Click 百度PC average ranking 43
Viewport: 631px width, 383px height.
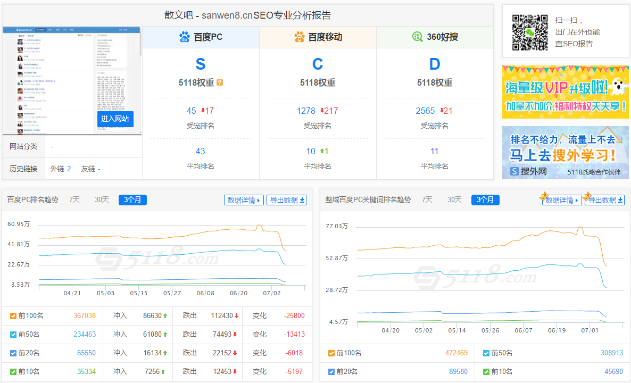coord(201,151)
